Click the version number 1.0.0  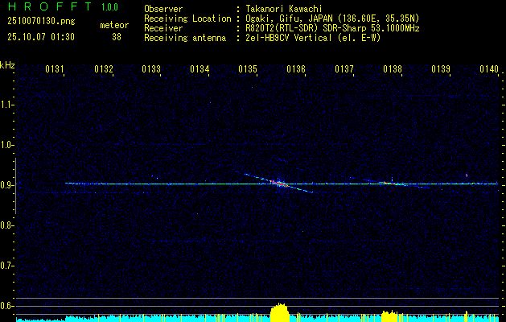coord(109,7)
